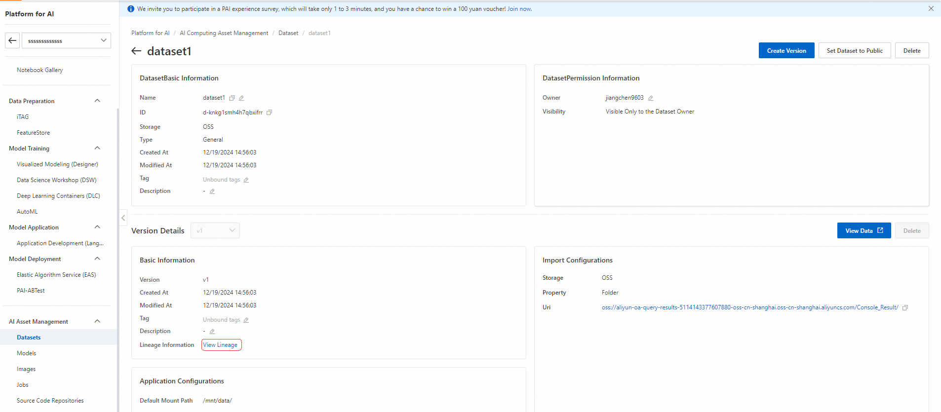Open PAI-ABTest in the sidebar
The height and width of the screenshot is (412, 941).
click(x=31, y=291)
